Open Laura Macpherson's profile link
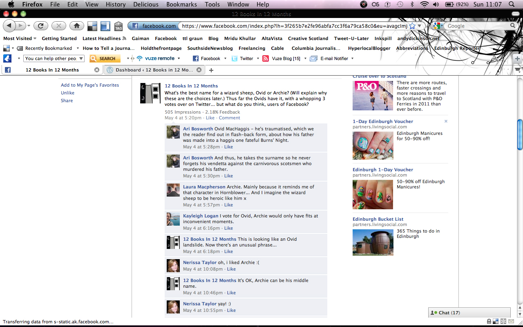523x327 pixels. tap(204, 187)
